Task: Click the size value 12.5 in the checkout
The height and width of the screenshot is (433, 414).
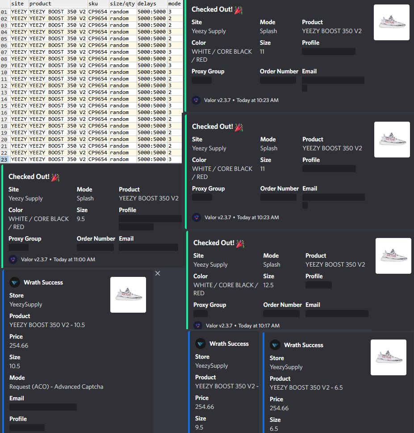Action: click(268, 285)
